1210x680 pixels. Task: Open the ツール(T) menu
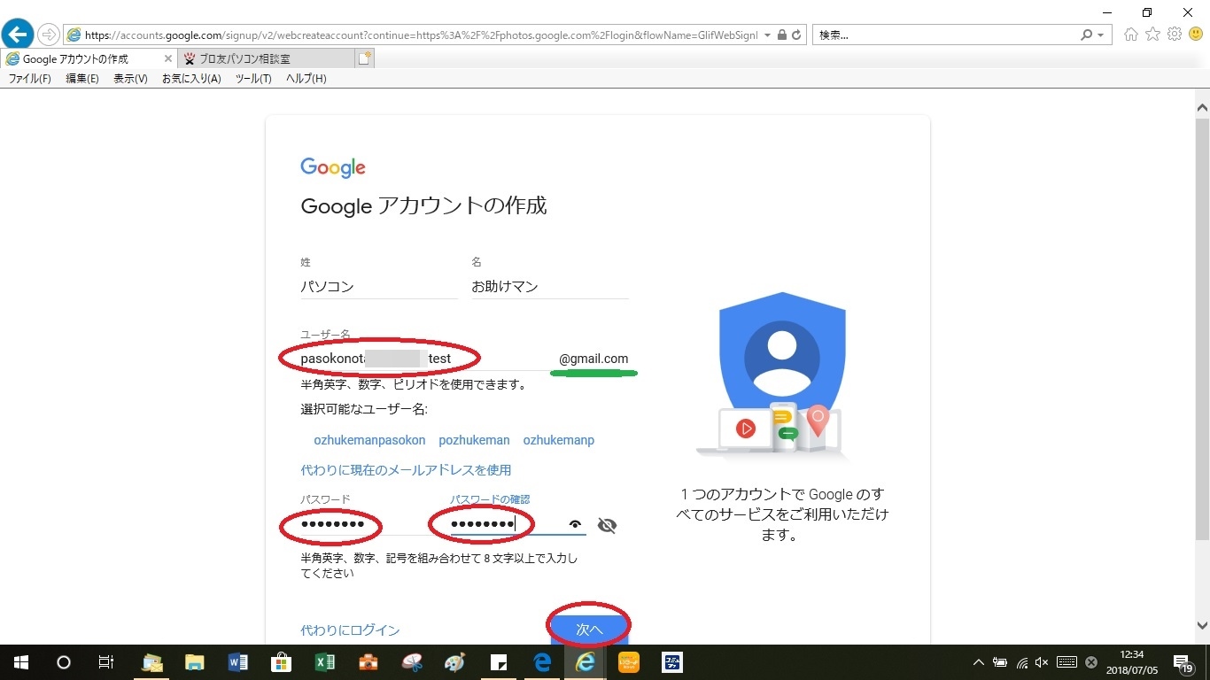pos(253,79)
